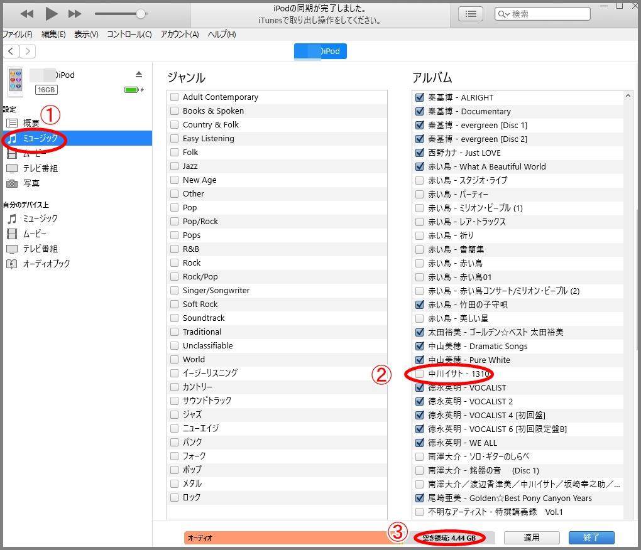Check 南澤大介 - ソロ・ギターのしらべ album
Viewport: 641px width, 550px height.
(x=419, y=456)
